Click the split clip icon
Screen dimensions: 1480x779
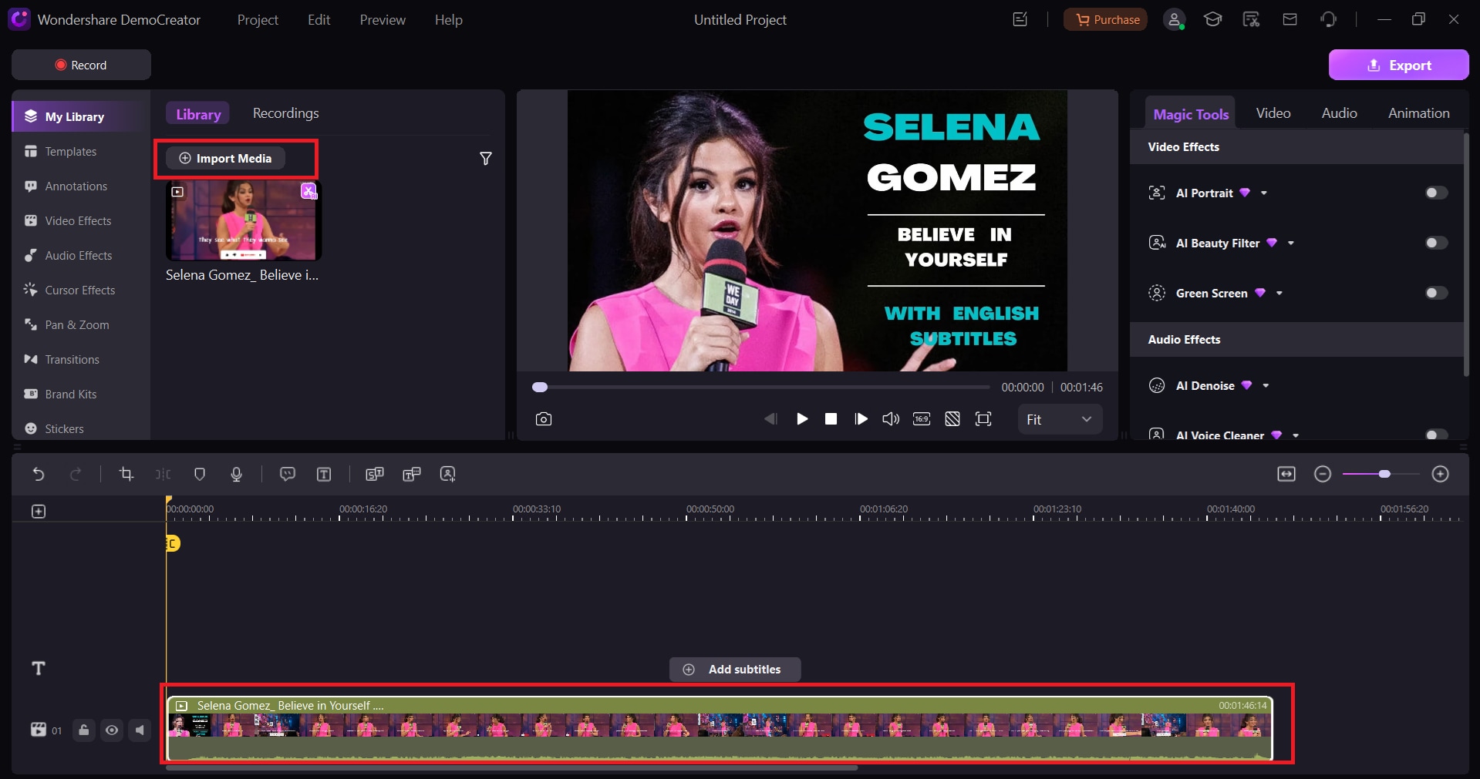pos(163,474)
